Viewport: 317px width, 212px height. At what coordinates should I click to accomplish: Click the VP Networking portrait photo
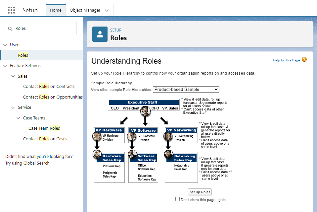pos(168,136)
